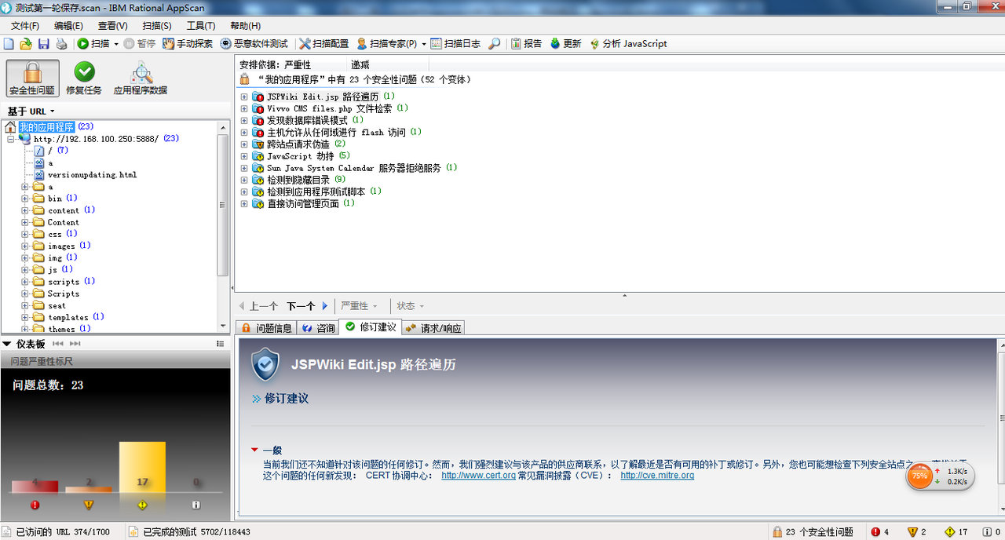Open 扫描配置 scan configuration

[x=324, y=44]
